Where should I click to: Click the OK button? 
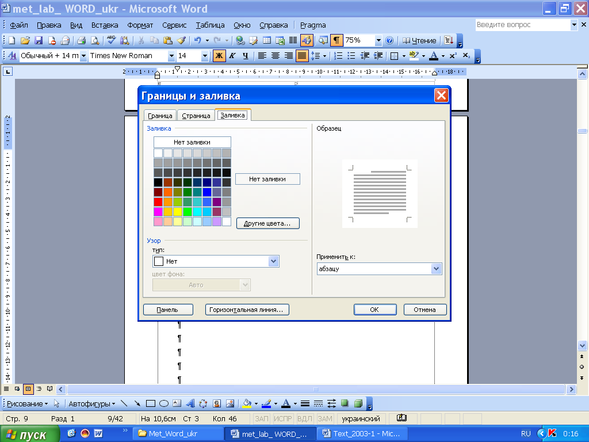pyautogui.click(x=375, y=309)
